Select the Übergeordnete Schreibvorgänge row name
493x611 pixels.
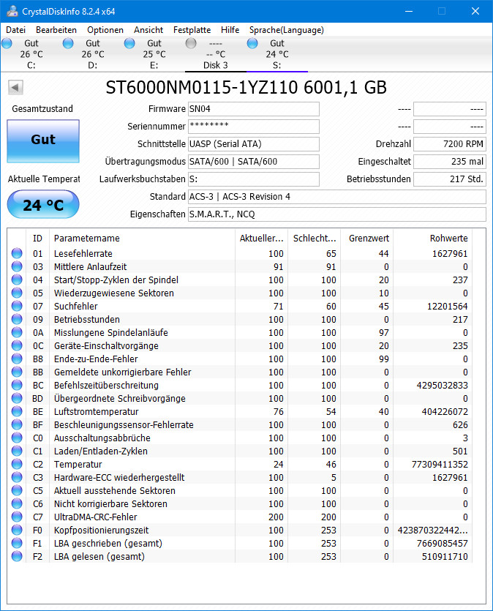[x=119, y=399]
